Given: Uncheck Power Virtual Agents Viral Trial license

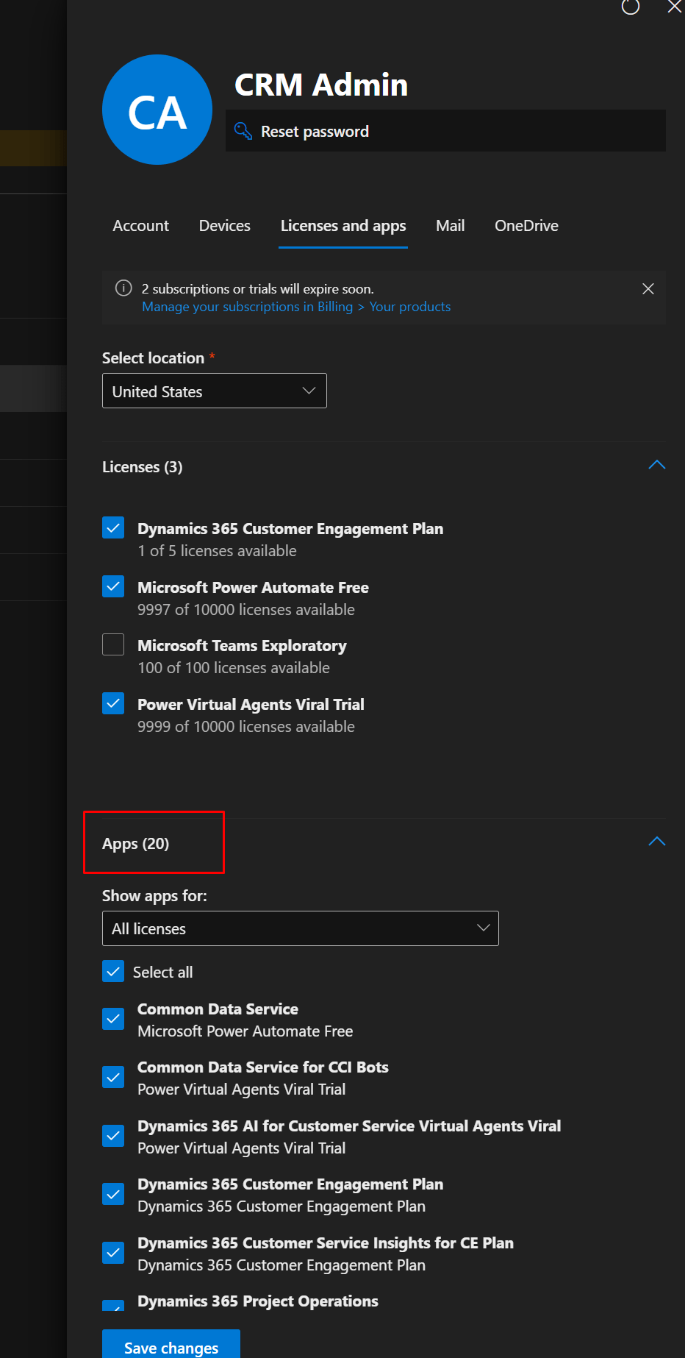Looking at the screenshot, I should point(113,703).
